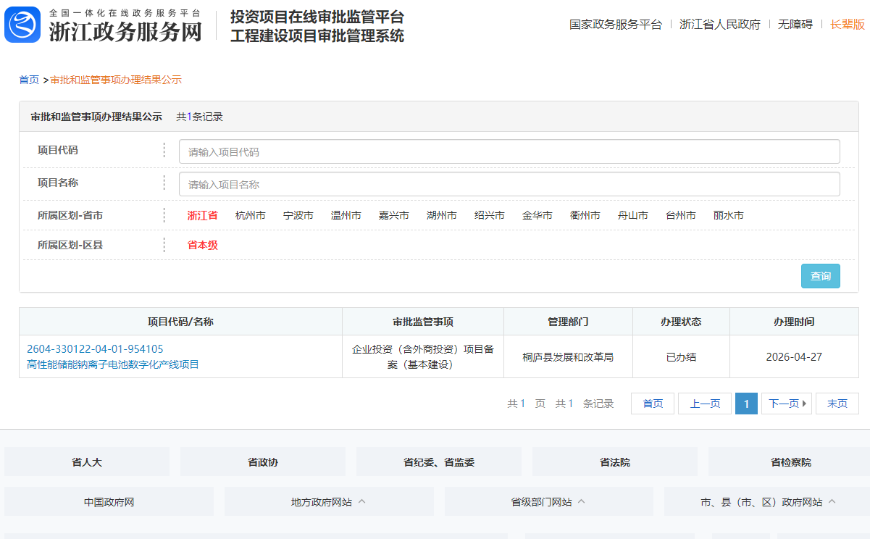Screen dimensions: 870x539
Task: Jump to the 末页 last page
Action: 837,404
